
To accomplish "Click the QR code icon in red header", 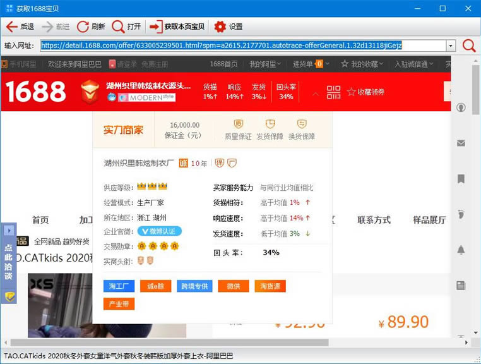I will [334, 92].
